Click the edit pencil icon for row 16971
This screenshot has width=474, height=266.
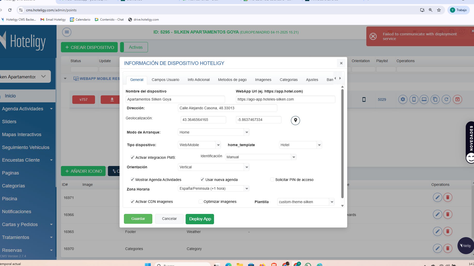437,197
